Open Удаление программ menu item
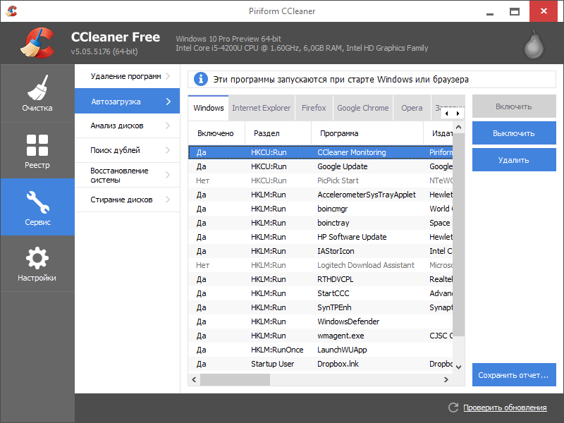Image resolution: width=564 pixels, height=423 pixels. coord(128,76)
